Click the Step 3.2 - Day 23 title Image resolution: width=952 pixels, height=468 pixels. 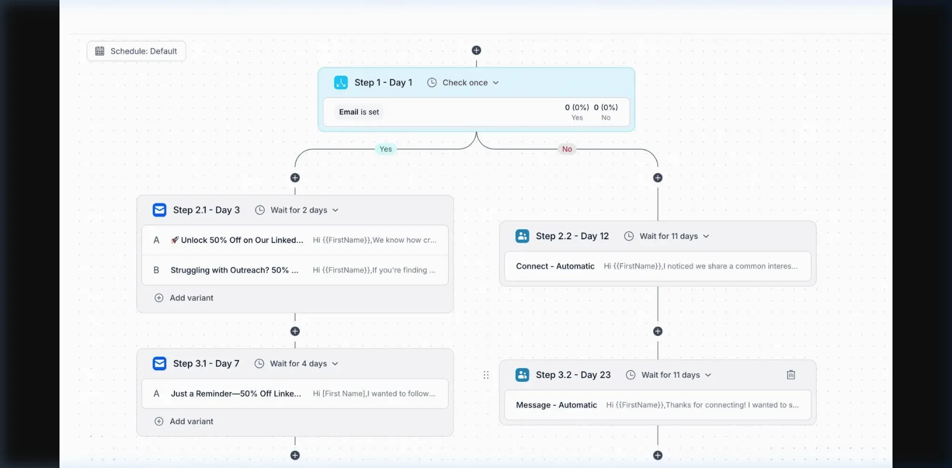pyautogui.click(x=573, y=375)
